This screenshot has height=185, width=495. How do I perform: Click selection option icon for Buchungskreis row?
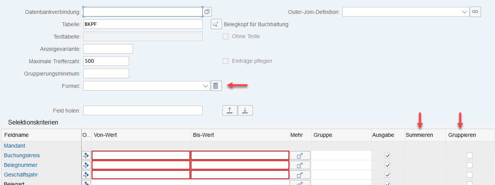coord(87,155)
